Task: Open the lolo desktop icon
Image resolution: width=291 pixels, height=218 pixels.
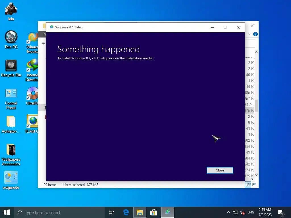Action: pos(11,11)
